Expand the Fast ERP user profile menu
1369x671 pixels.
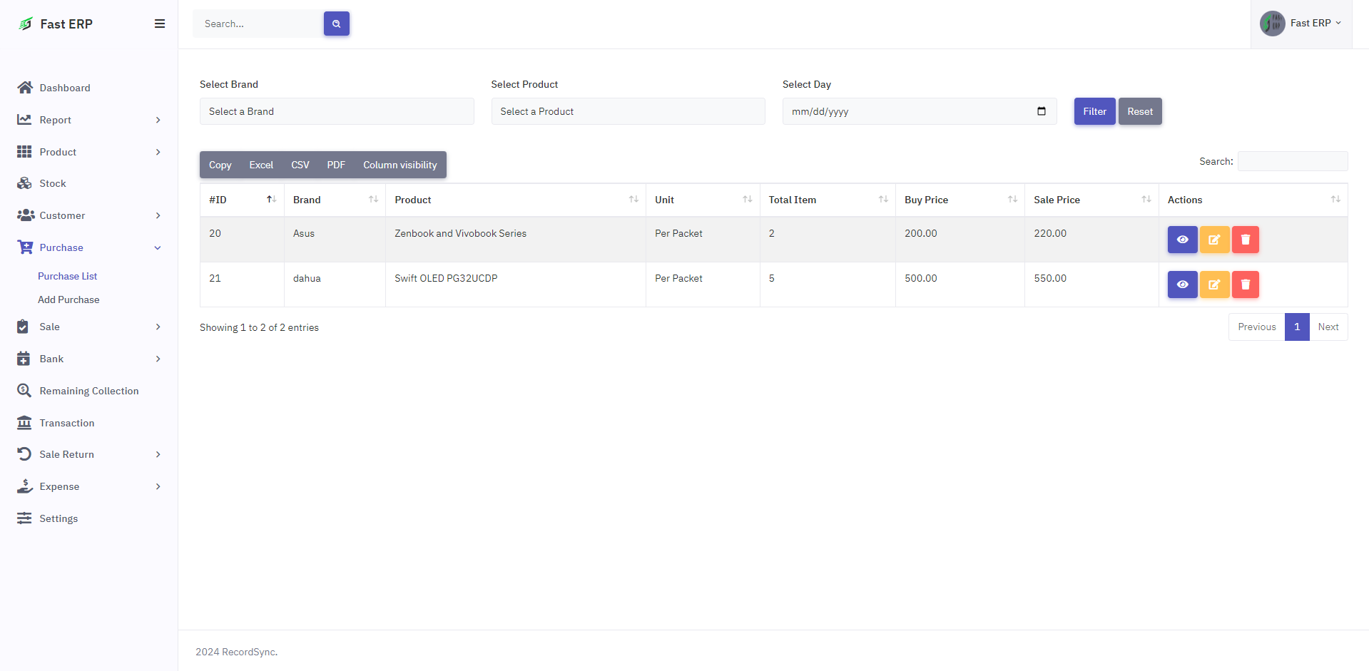click(1301, 24)
